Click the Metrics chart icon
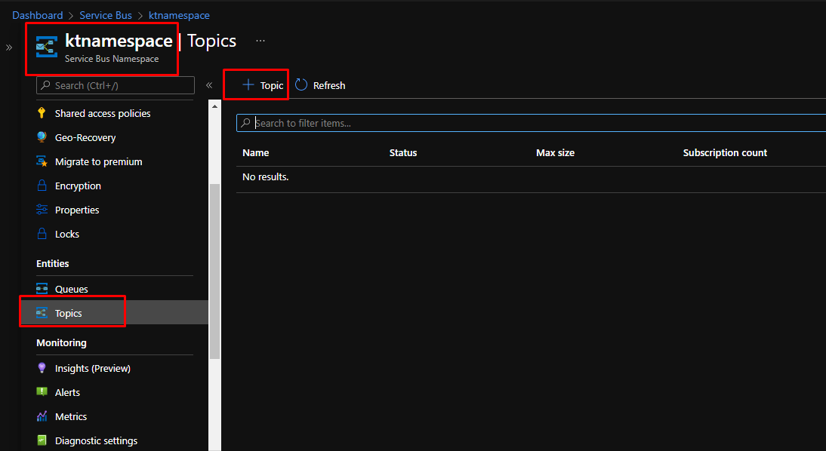Image resolution: width=826 pixels, height=451 pixels. [42, 417]
